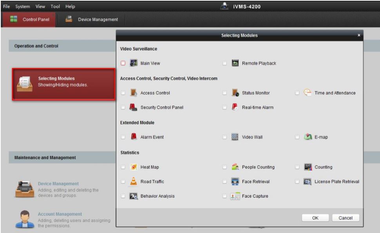
Task: Click the Access Control door icon
Action: pyautogui.click(x=134, y=93)
